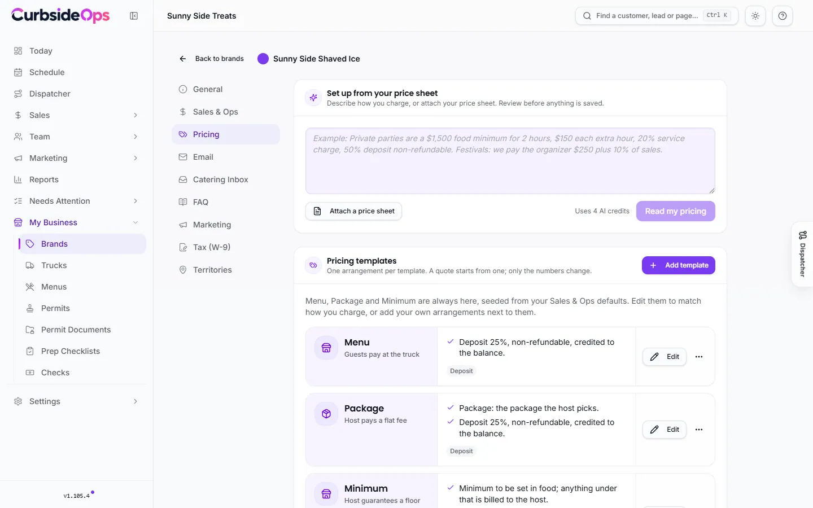
Task: Open the Territories tab
Action: tap(226, 270)
